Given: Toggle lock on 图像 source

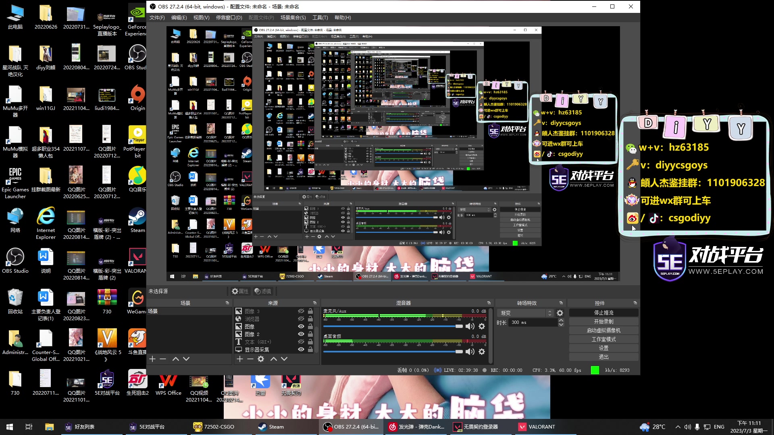Looking at the screenshot, I should coord(310,327).
